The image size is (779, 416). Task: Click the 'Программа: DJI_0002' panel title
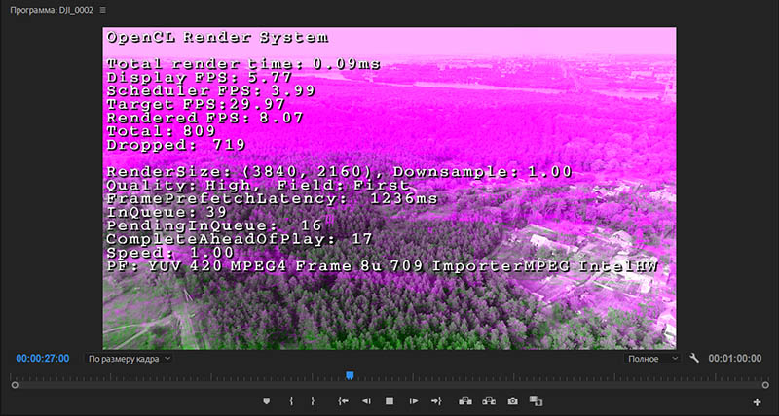[x=52, y=10]
